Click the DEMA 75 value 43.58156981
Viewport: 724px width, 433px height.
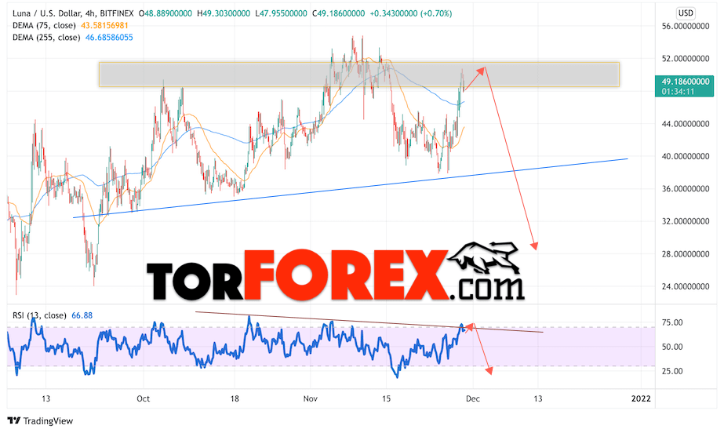point(104,25)
